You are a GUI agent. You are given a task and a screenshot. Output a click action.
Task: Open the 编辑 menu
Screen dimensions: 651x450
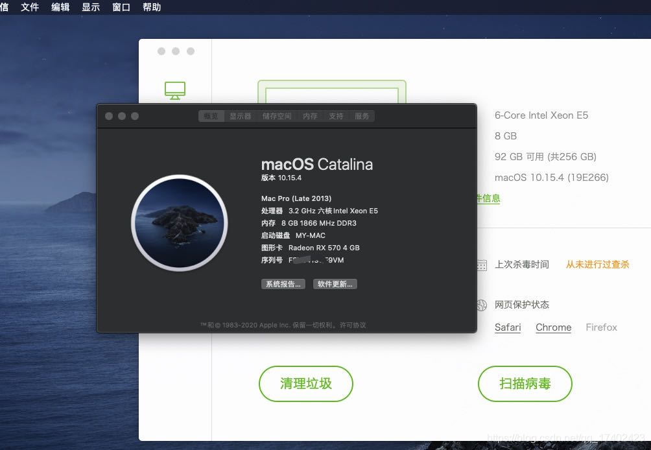(x=60, y=7)
